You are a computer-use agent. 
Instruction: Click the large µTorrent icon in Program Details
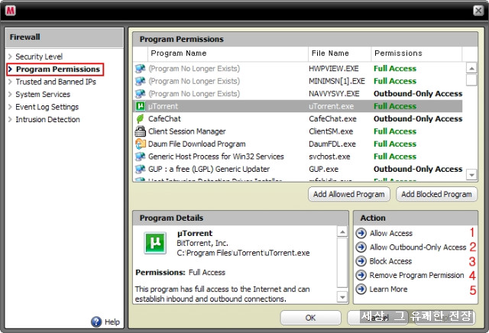tap(155, 243)
